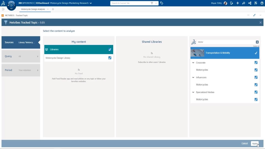
Task: Open the tag icon beside the search box
Action: coord(161,3)
